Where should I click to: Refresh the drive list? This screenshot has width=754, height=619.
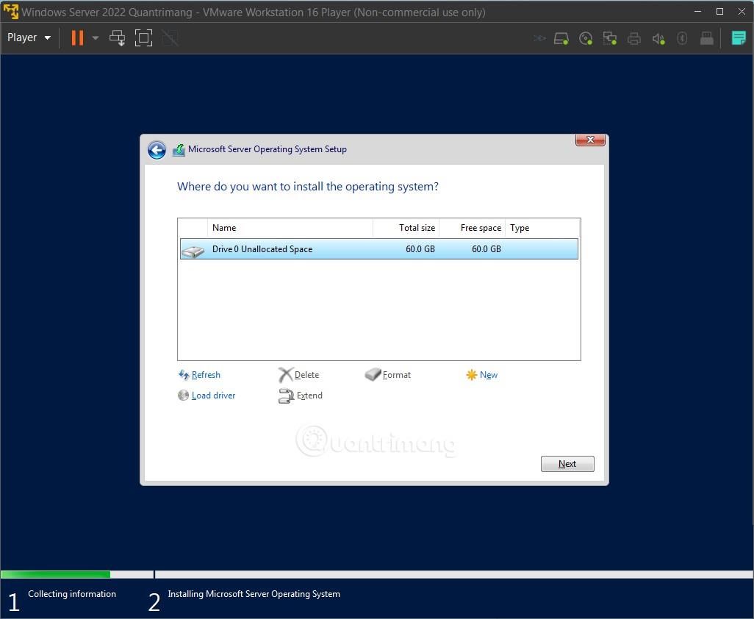[x=199, y=375]
